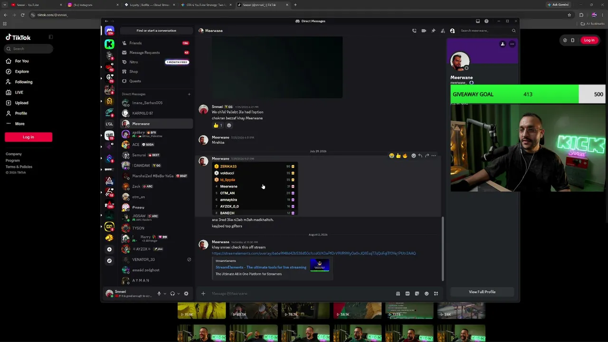Screen dimensions: 608x342
Task: Open Shop in Discord sidebar
Action: 156,72
